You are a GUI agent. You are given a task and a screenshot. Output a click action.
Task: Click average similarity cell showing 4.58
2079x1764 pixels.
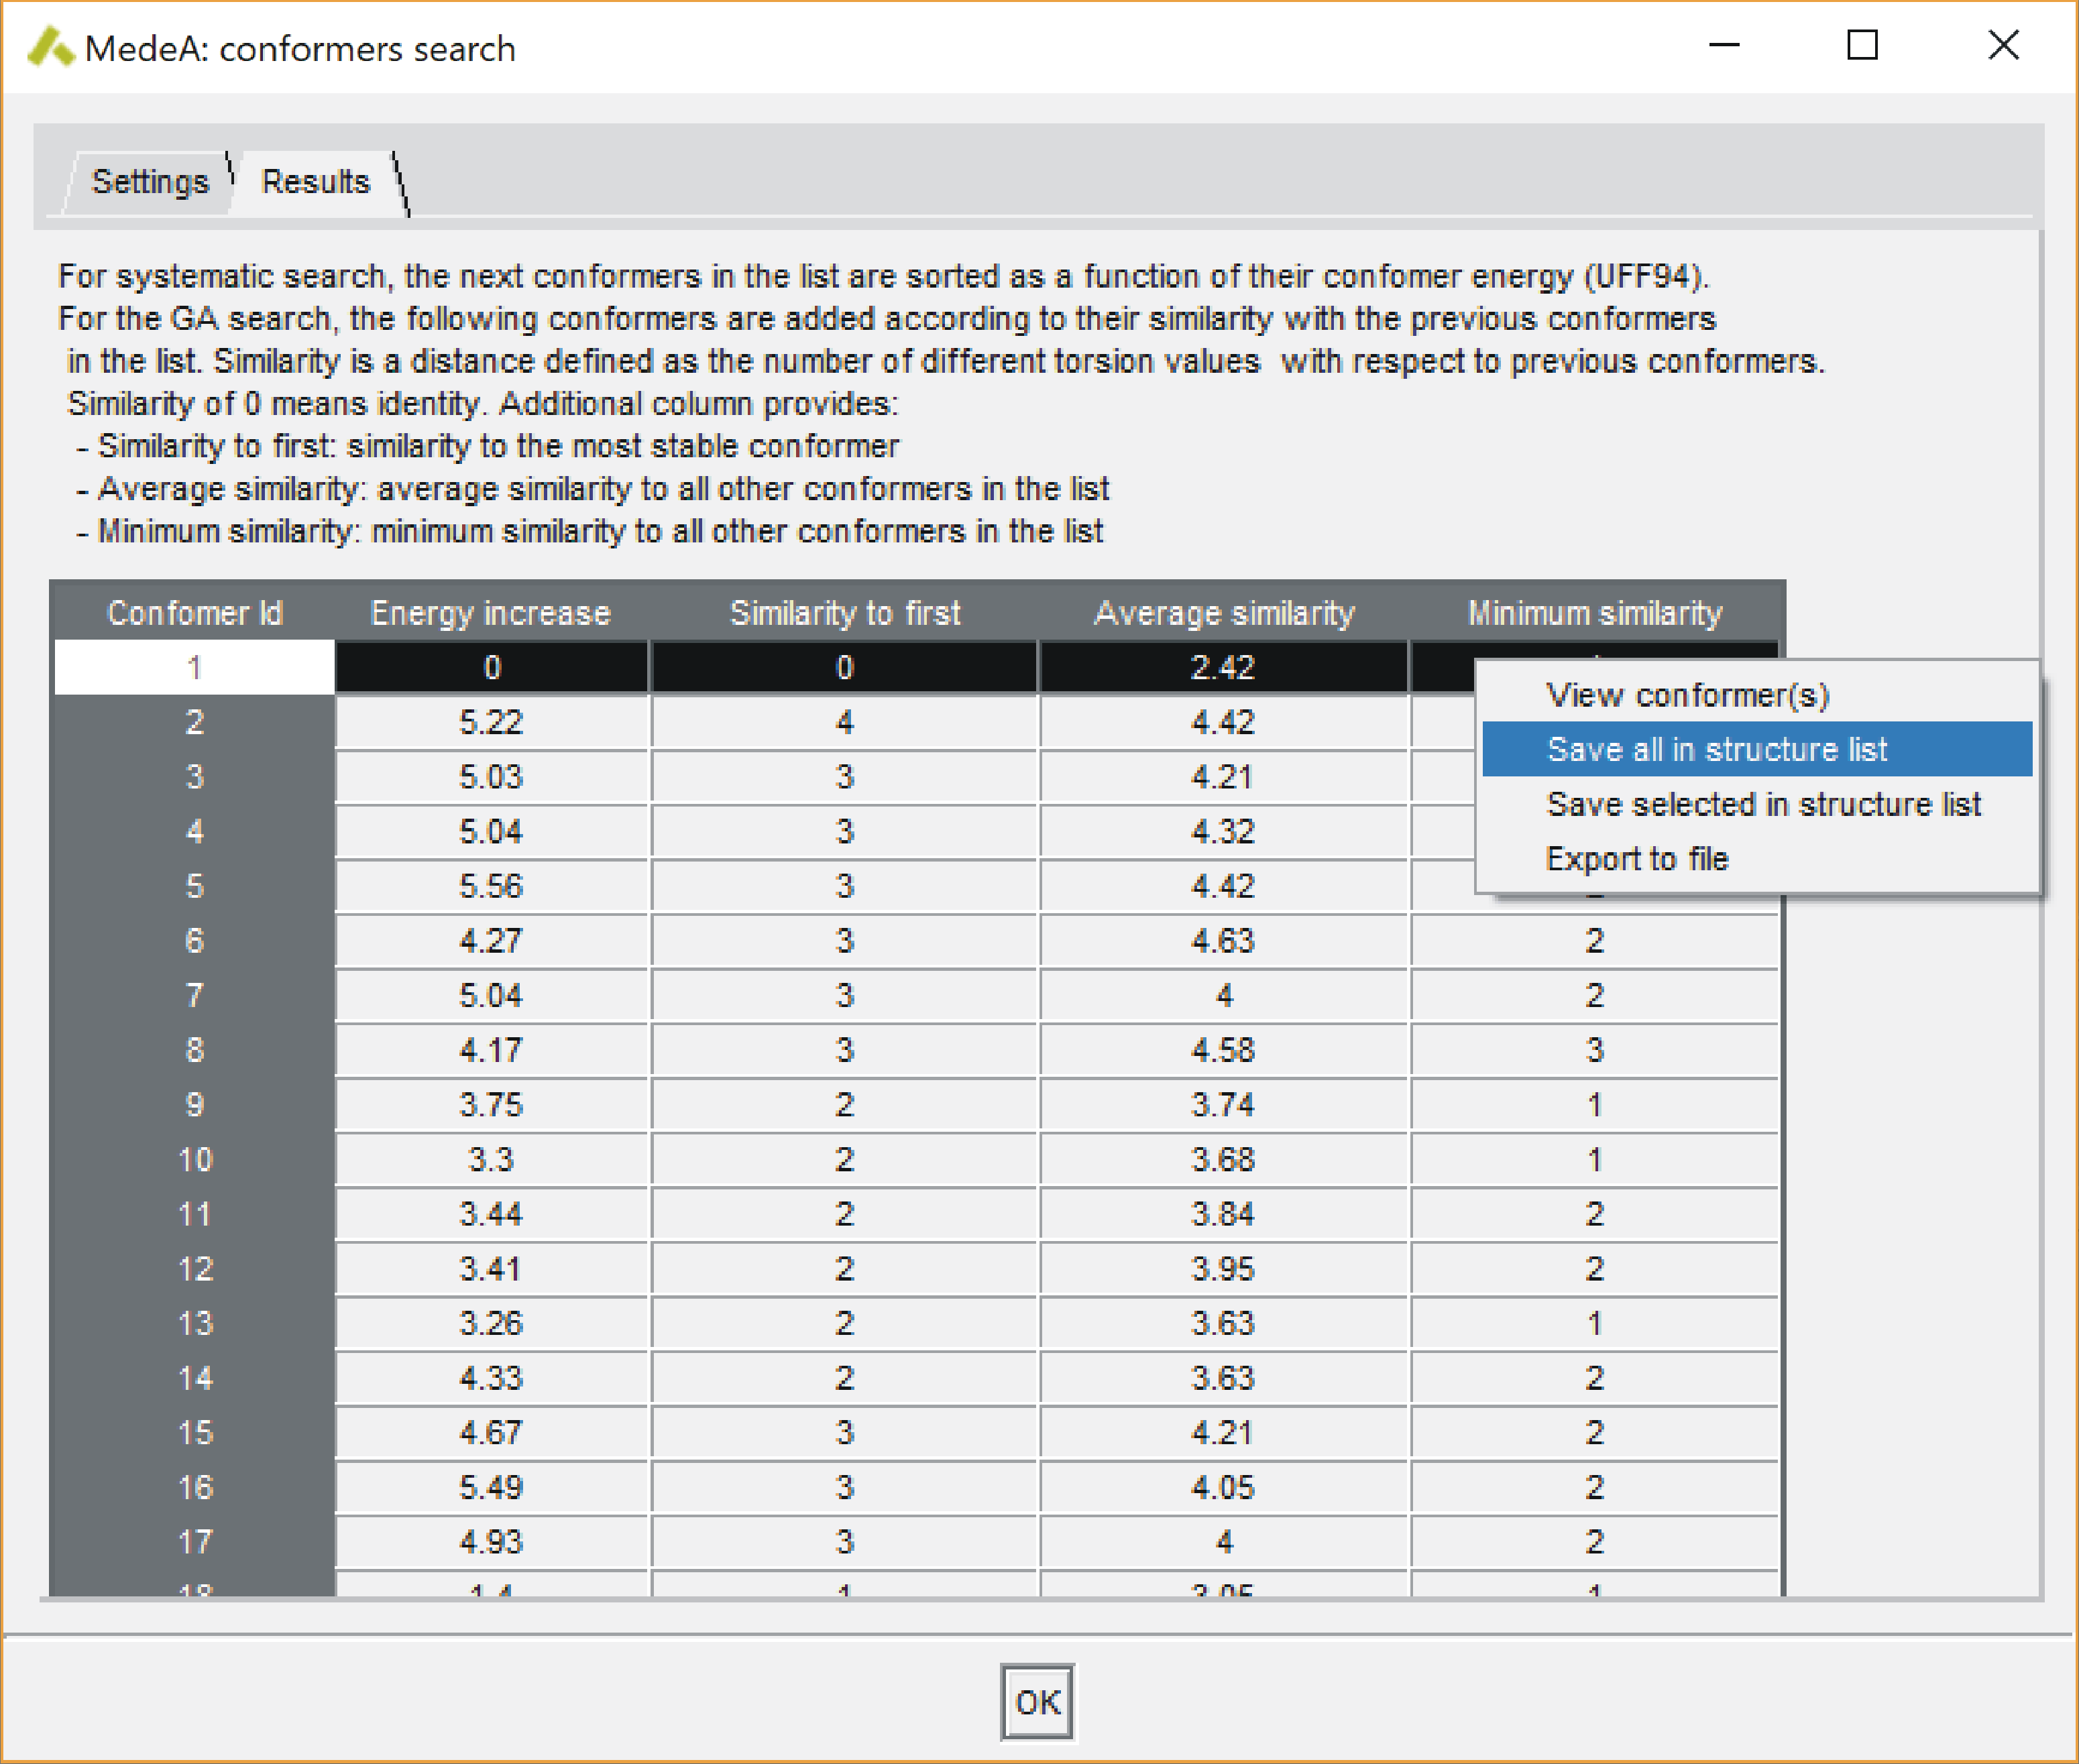[1223, 1050]
